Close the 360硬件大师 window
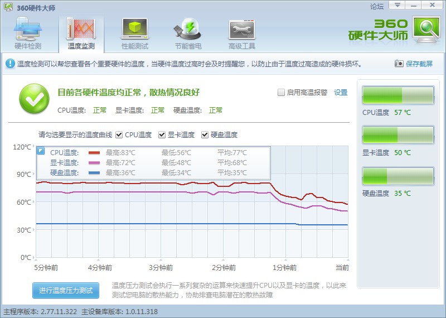 432,5
